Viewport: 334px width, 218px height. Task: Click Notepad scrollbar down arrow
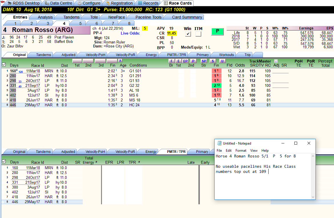click(x=313, y=197)
